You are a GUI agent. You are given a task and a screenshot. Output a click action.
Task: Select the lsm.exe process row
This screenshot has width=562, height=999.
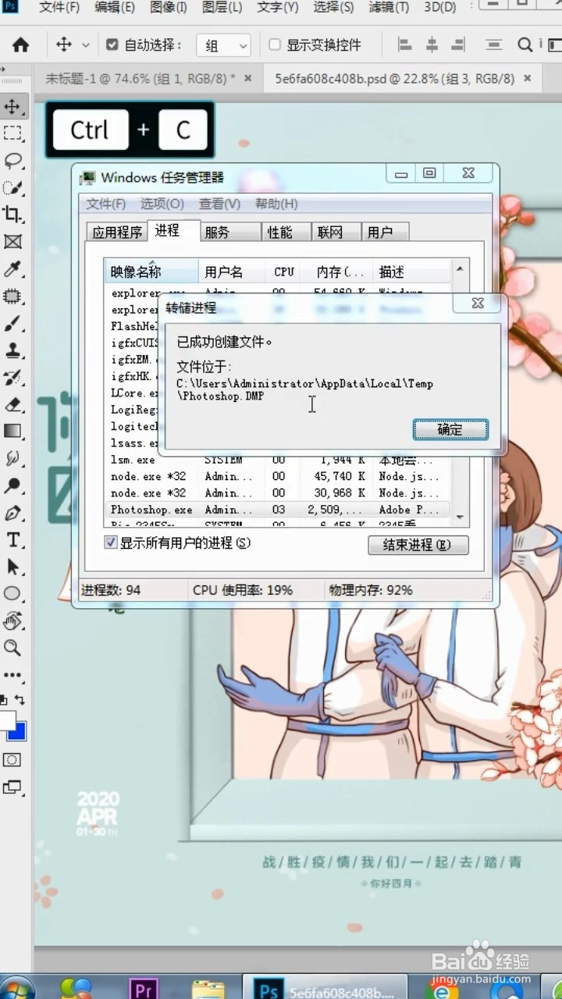[x=279, y=460]
